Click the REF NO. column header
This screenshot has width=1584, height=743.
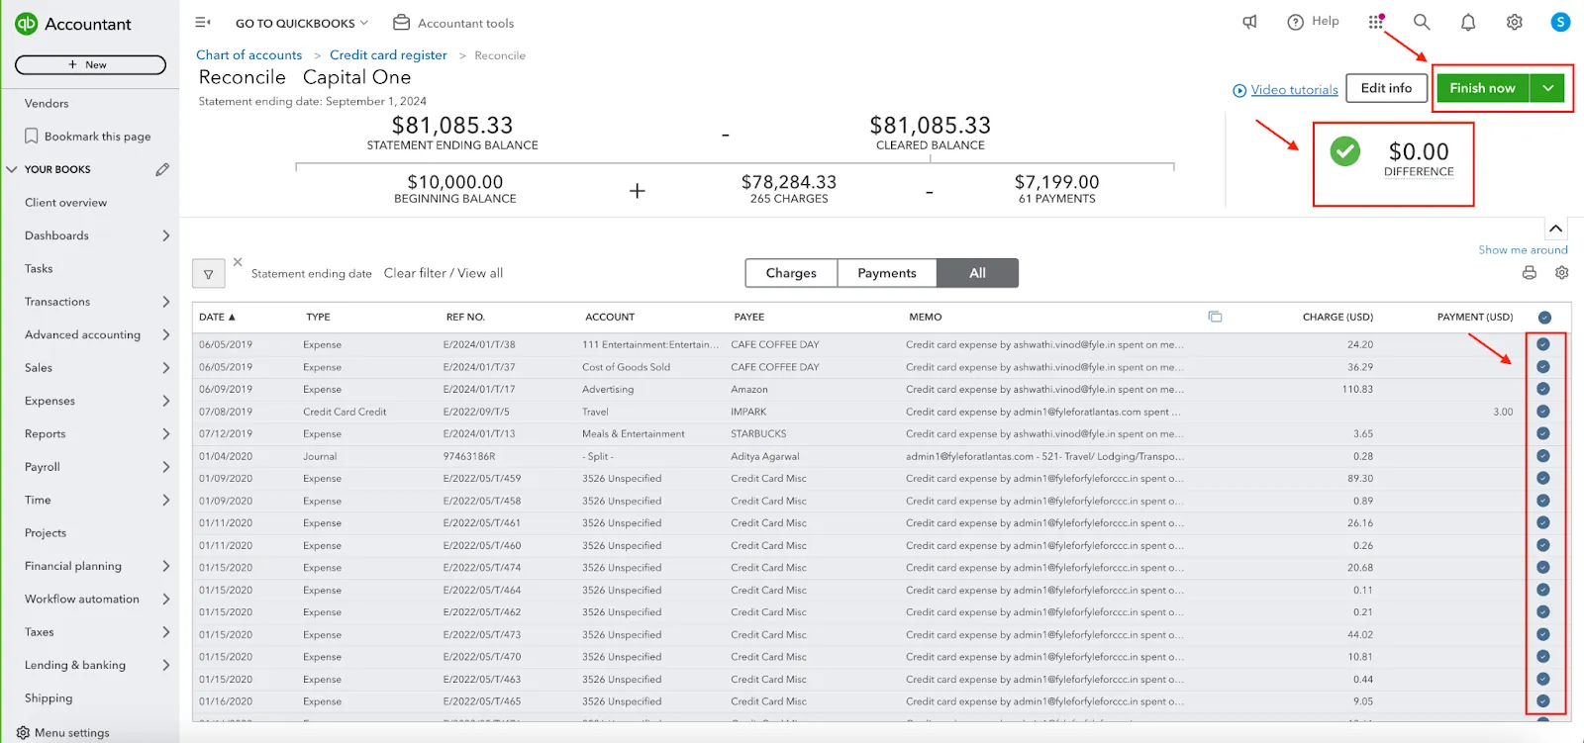tap(465, 317)
